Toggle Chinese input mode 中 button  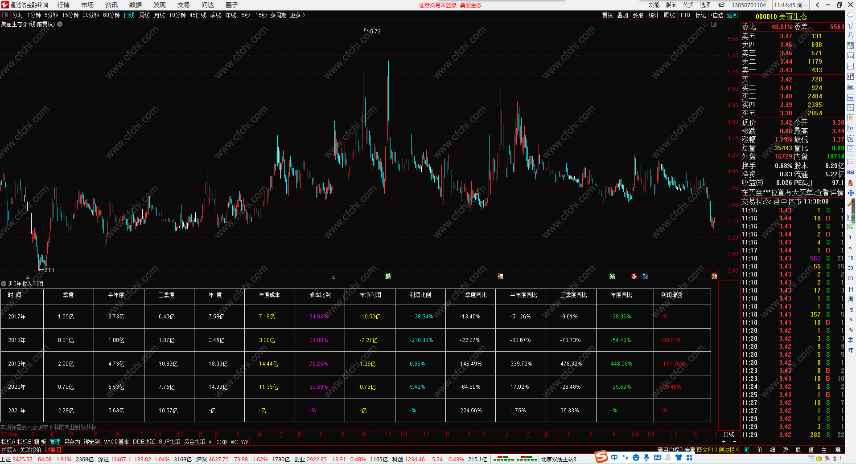(x=614, y=457)
